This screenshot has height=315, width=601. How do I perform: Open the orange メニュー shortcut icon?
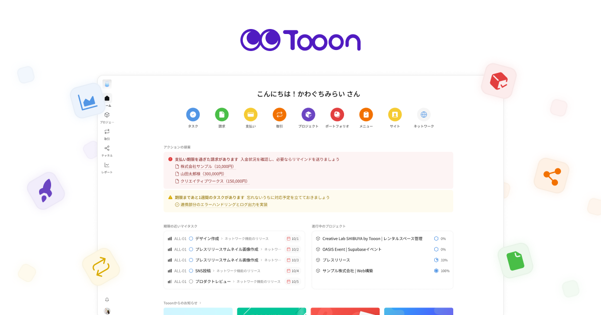366,114
